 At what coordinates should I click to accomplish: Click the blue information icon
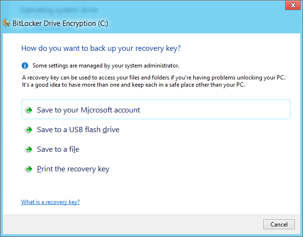(25, 66)
